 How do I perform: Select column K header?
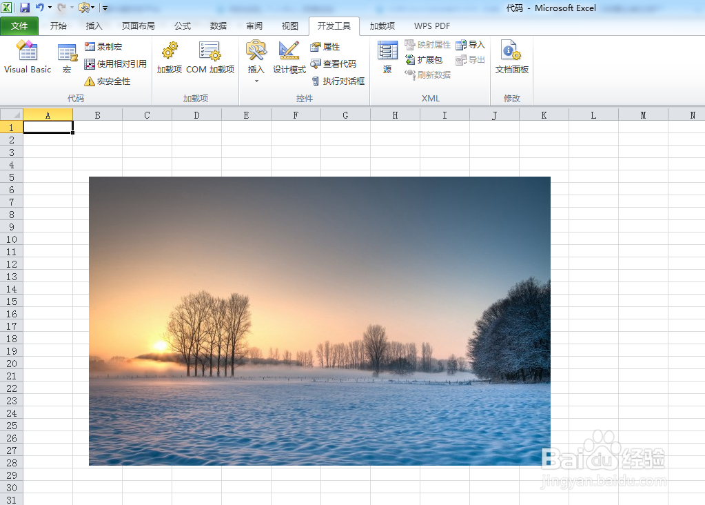pyautogui.click(x=544, y=115)
